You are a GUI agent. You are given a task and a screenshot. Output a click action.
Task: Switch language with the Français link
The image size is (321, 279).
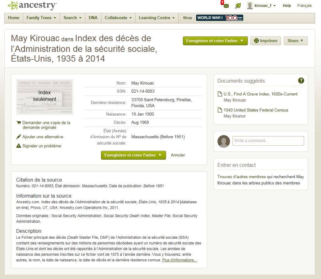click(304, 6)
